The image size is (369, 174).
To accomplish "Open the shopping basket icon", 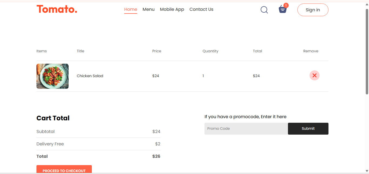I will [x=282, y=9].
